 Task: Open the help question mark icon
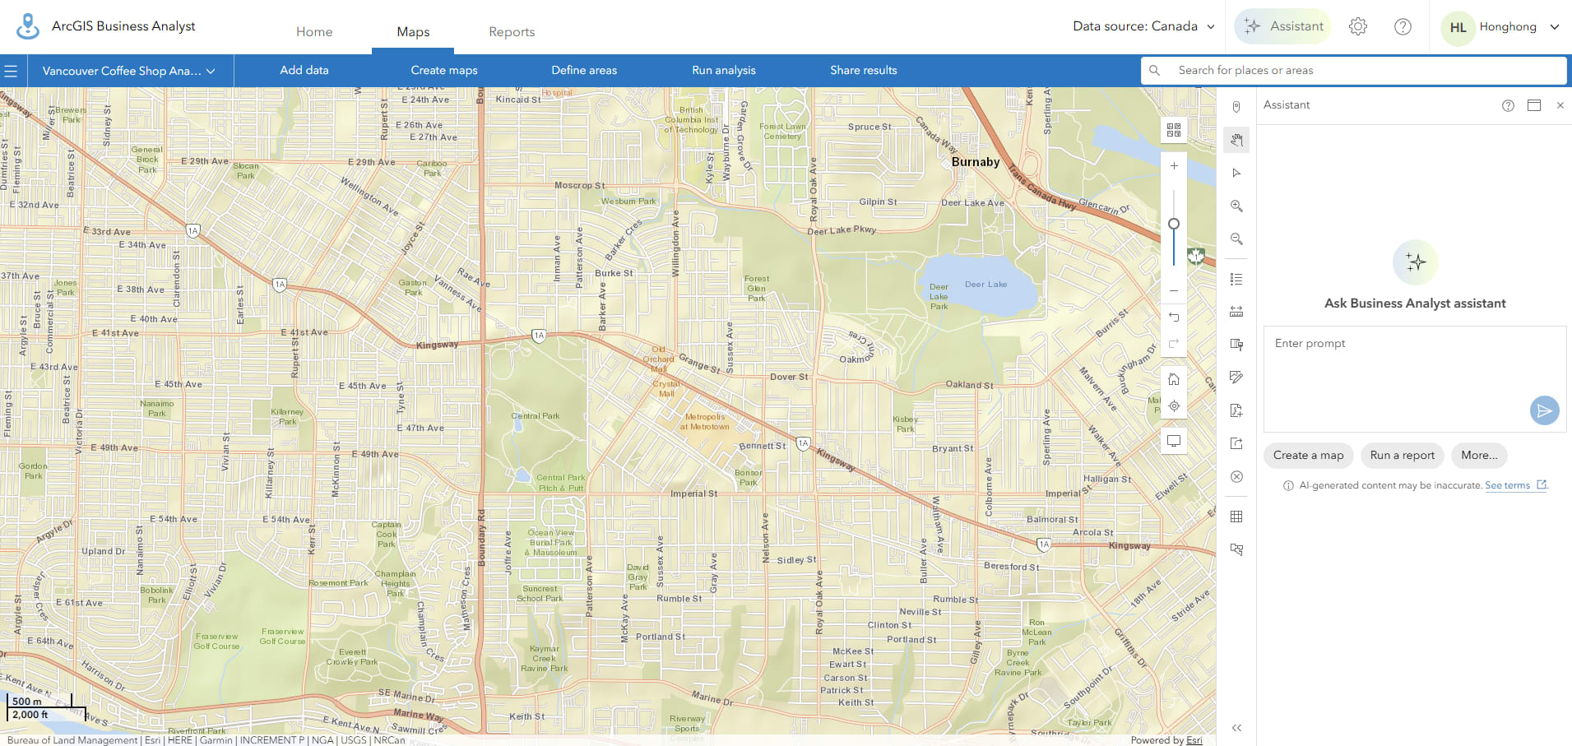[1403, 26]
